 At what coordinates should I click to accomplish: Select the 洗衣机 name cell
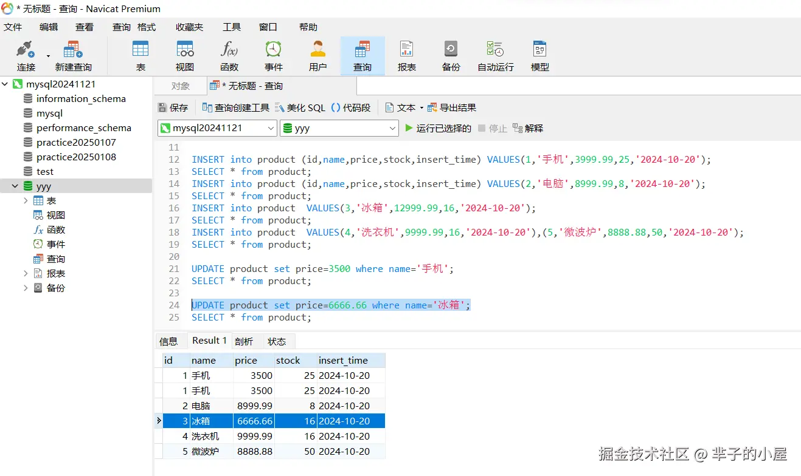coord(211,436)
